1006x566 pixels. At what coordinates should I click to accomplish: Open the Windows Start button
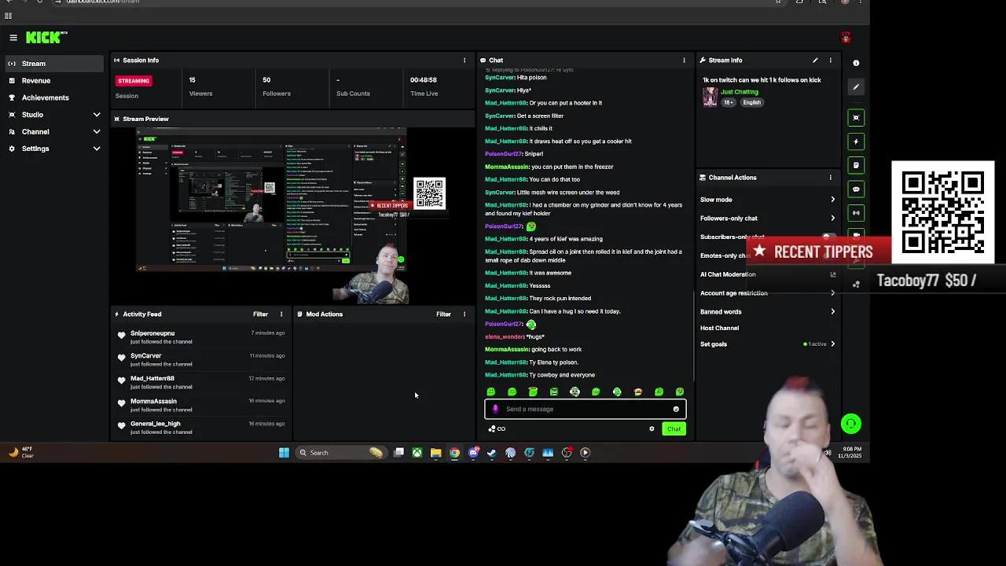coord(284,453)
